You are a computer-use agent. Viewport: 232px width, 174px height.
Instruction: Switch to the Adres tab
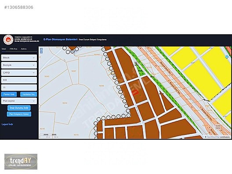point(24,49)
